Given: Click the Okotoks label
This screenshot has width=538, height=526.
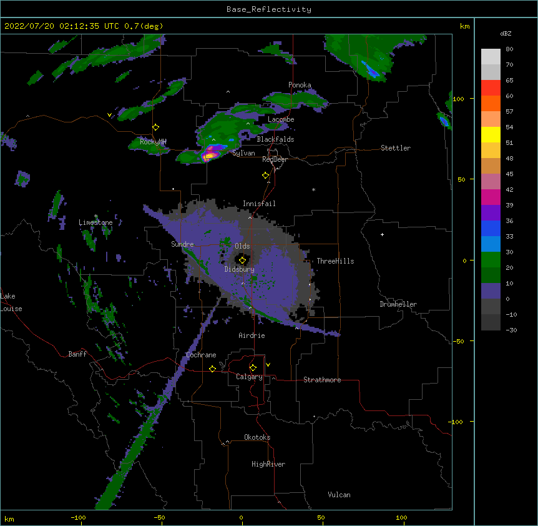Looking at the screenshot, I should pos(257,437).
